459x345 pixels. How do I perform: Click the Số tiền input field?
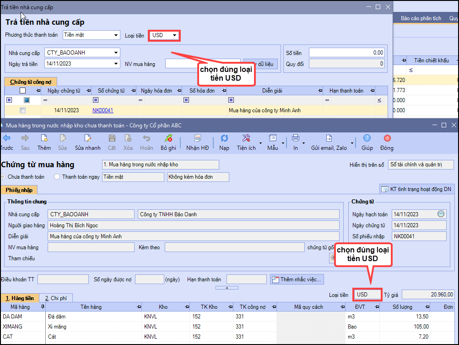click(x=347, y=53)
